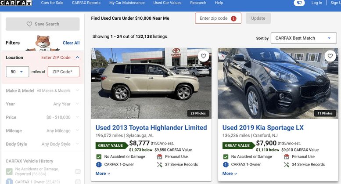Click the zip code error alert icon
Viewport: 341px width, 184px height.
[233, 18]
